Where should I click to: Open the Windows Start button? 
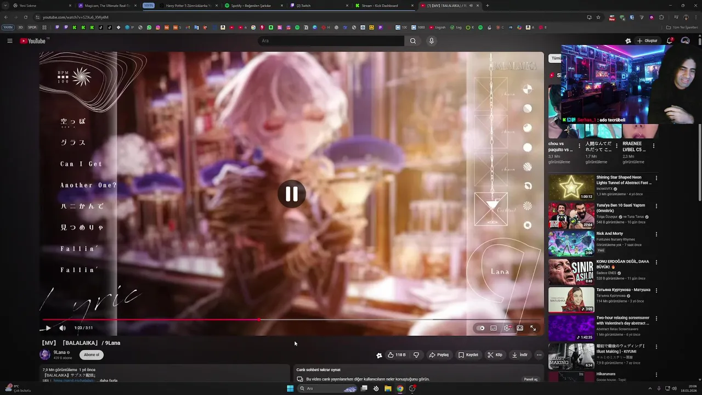pyautogui.click(x=290, y=388)
